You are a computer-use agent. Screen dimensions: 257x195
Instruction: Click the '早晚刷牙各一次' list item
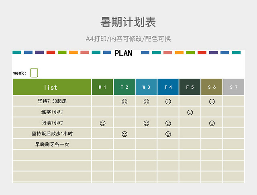52,144
